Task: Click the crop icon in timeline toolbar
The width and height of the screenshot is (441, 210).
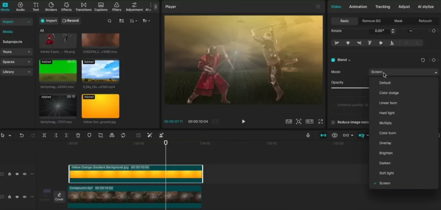Action: pos(100,135)
